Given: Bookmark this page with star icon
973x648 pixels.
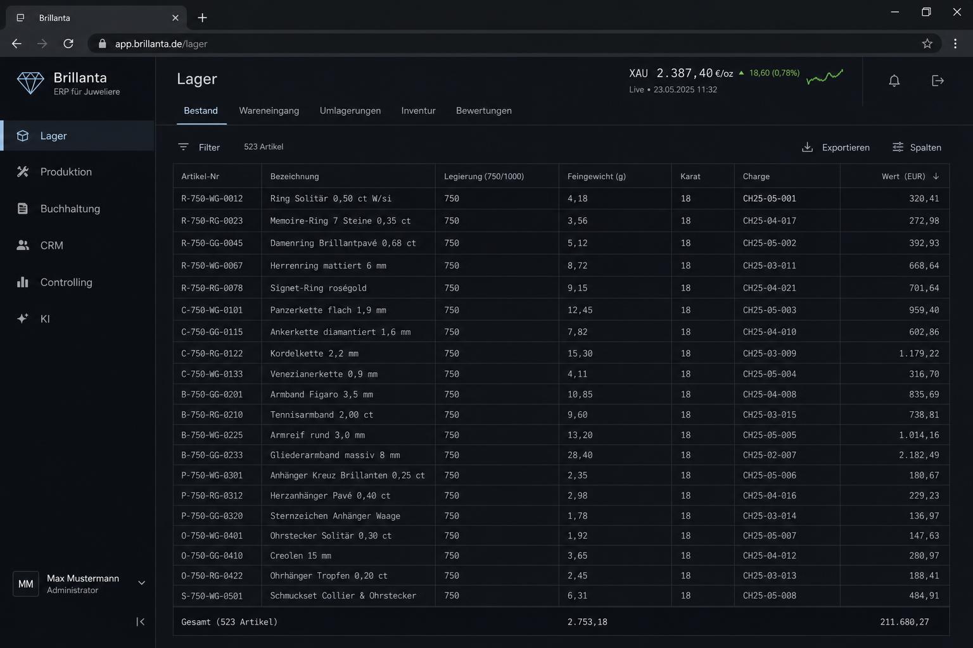Looking at the screenshot, I should click(x=927, y=44).
